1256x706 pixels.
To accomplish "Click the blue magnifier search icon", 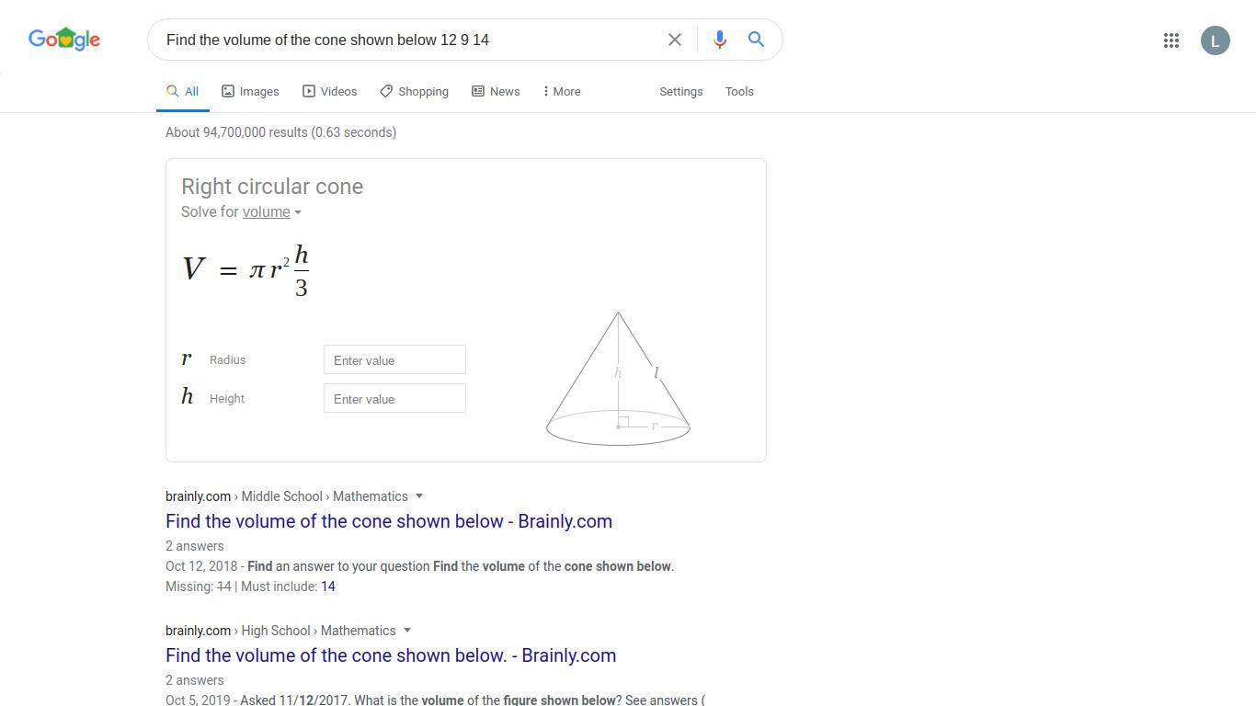I will pyautogui.click(x=756, y=40).
